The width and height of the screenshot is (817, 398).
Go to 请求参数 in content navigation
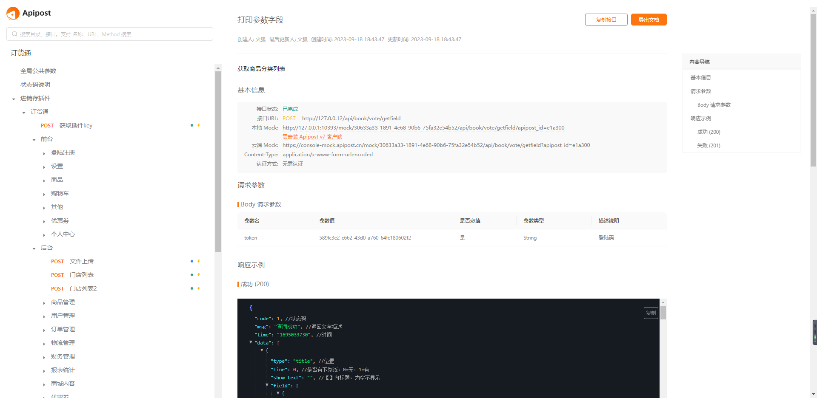700,91
